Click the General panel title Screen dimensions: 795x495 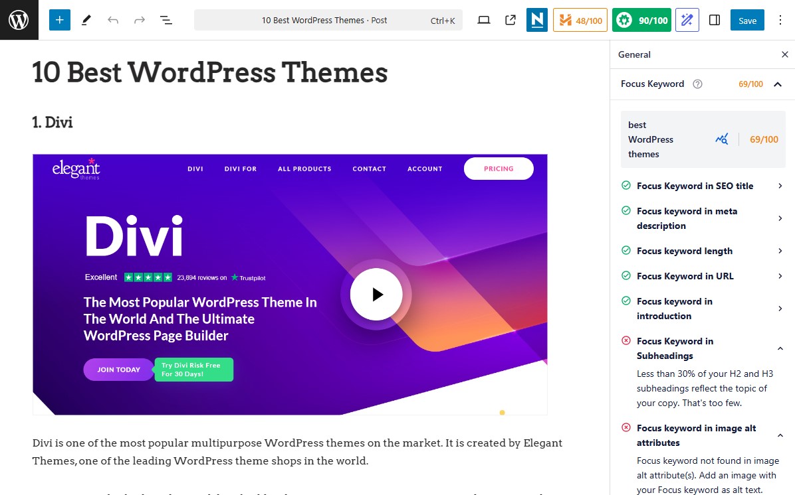click(x=634, y=54)
